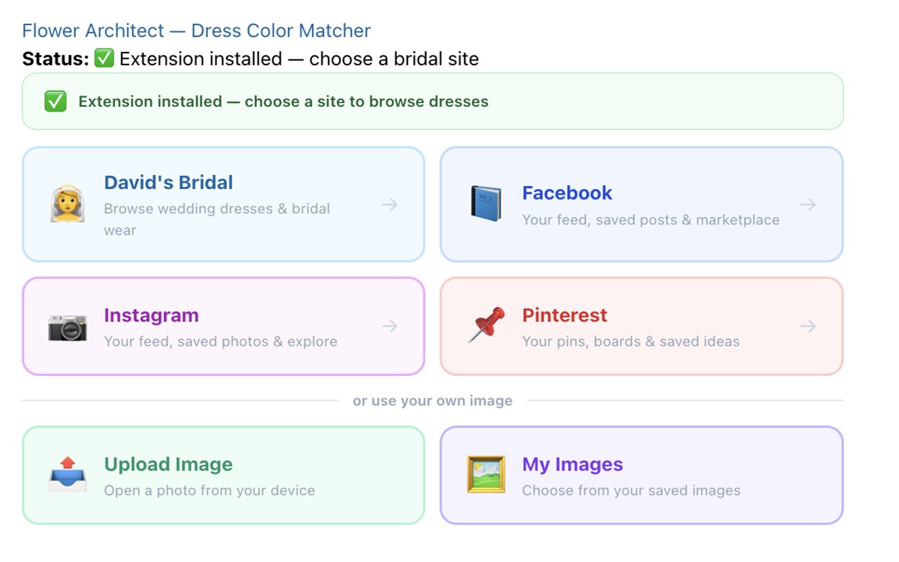899x562 pixels.
Task: Click the arrow on the Facebook card
Action: [808, 204]
